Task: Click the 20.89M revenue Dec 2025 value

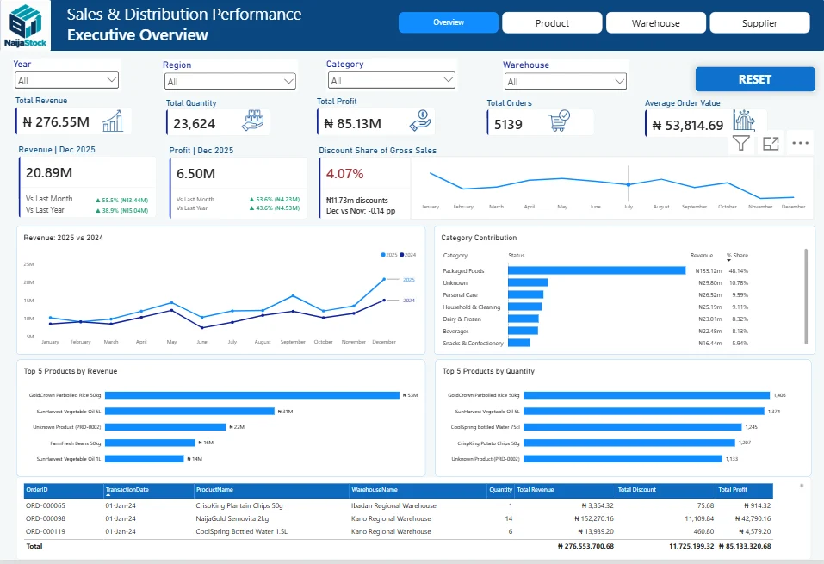Action: 49,173
